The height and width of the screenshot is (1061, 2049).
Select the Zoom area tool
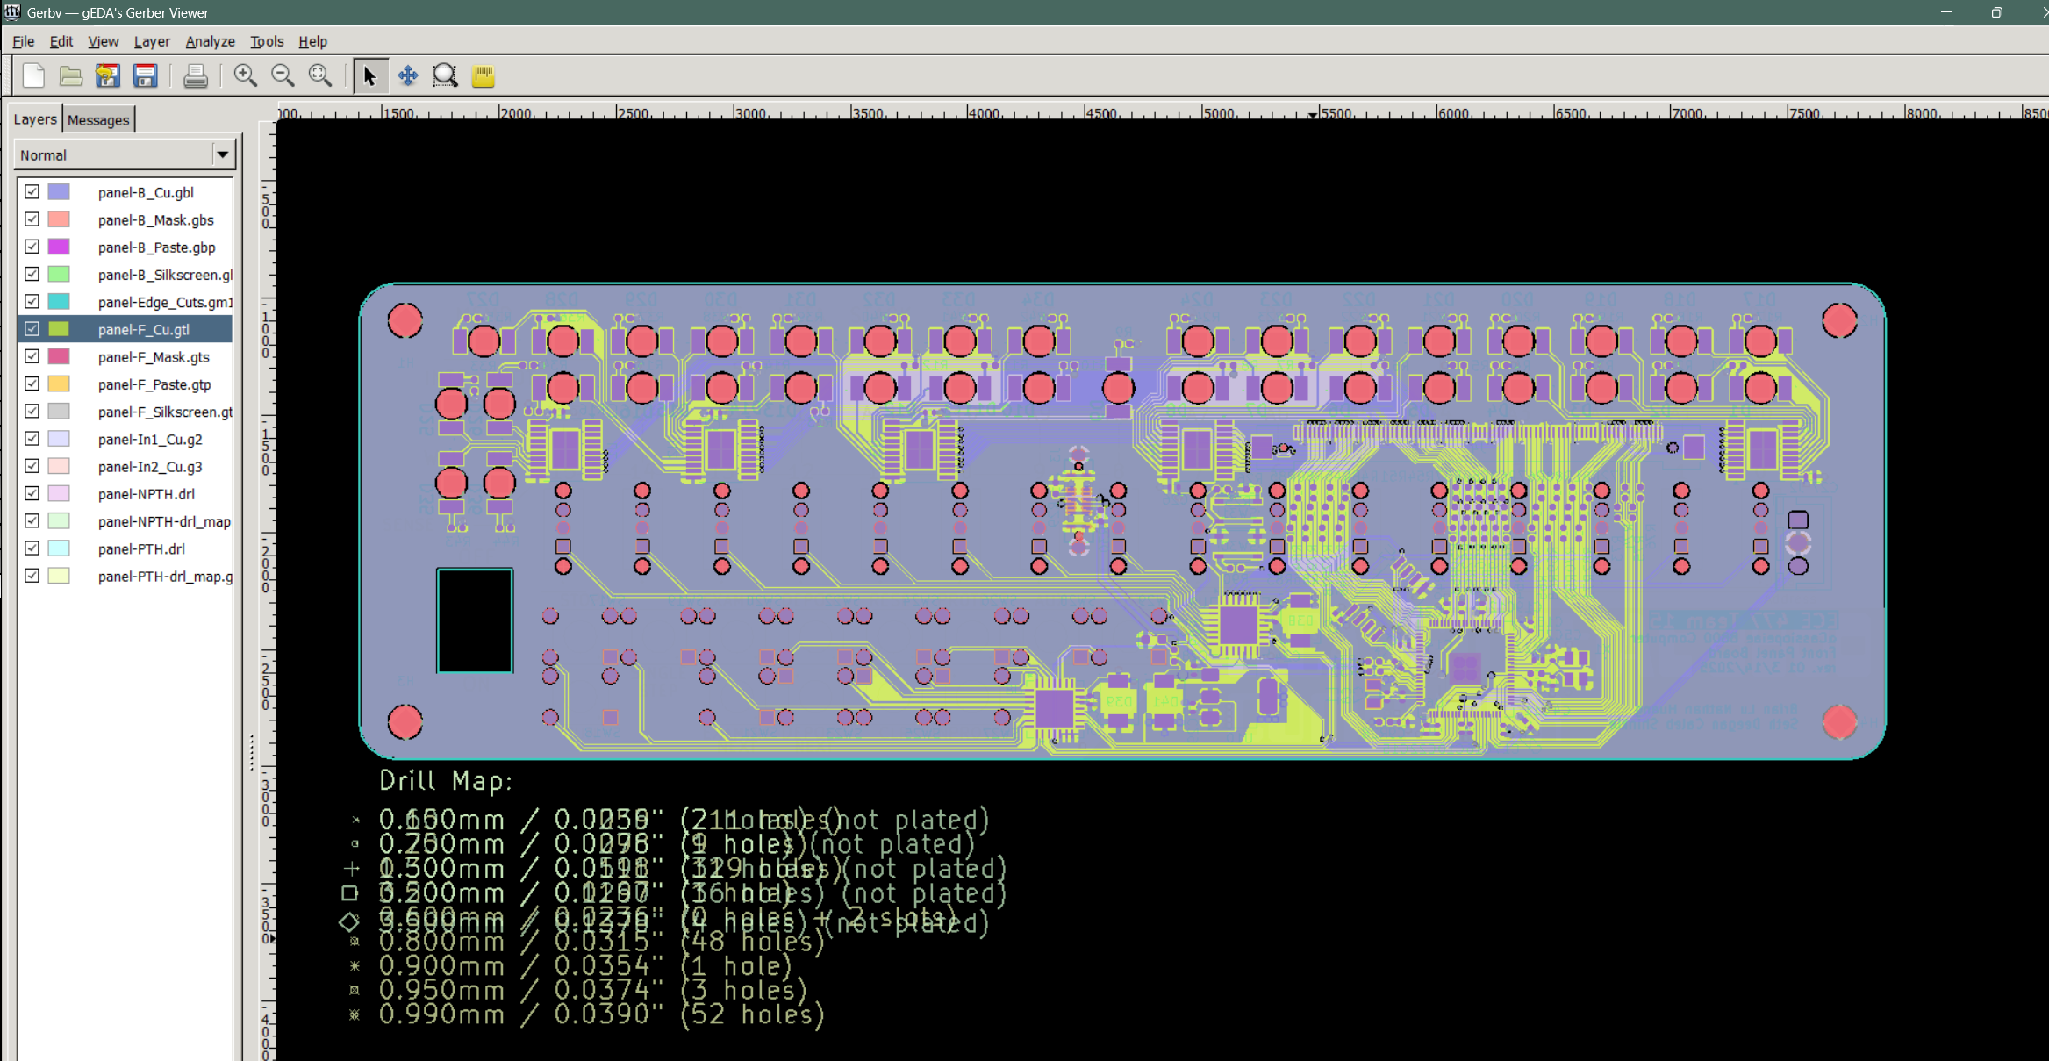click(x=445, y=76)
